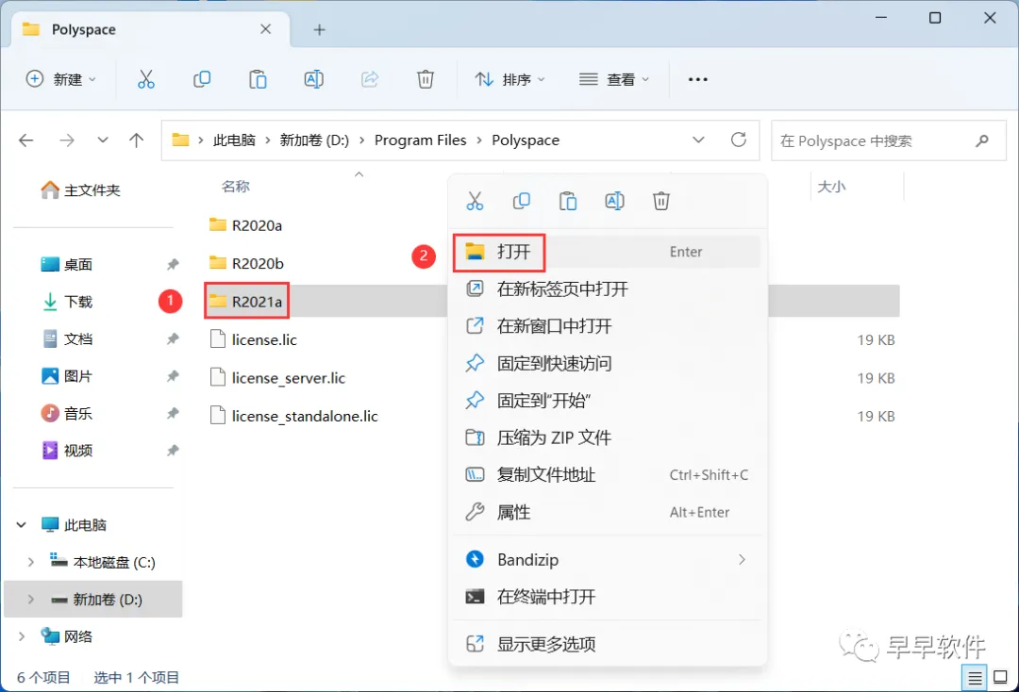Expand the Bandizip submenu
Image resolution: width=1019 pixels, height=692 pixels.
pos(742,560)
